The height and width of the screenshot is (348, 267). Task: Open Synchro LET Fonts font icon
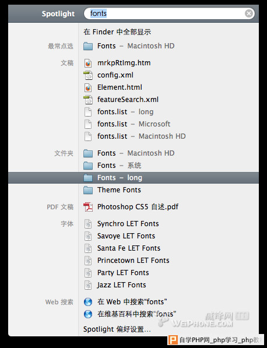[88, 224]
